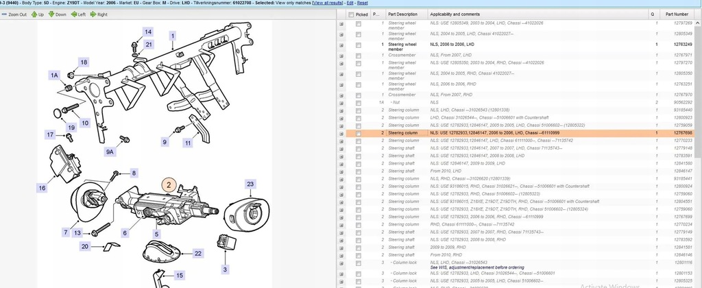Select callout 23 cover label

pos(250,184)
